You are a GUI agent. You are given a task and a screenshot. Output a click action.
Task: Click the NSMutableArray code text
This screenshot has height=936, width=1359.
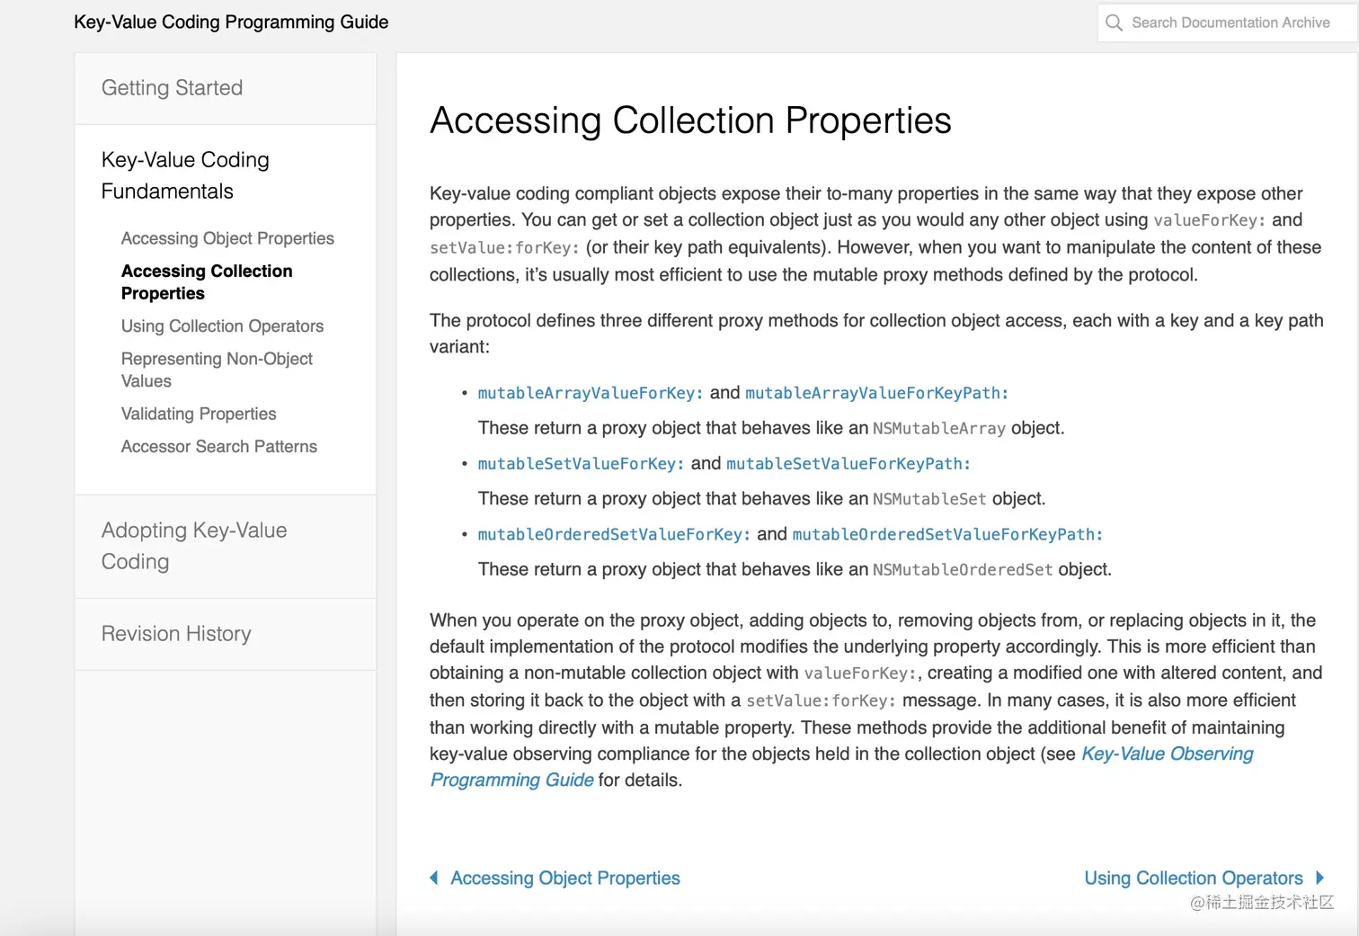click(x=939, y=428)
